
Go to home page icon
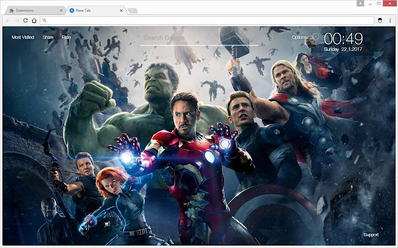click(34, 20)
